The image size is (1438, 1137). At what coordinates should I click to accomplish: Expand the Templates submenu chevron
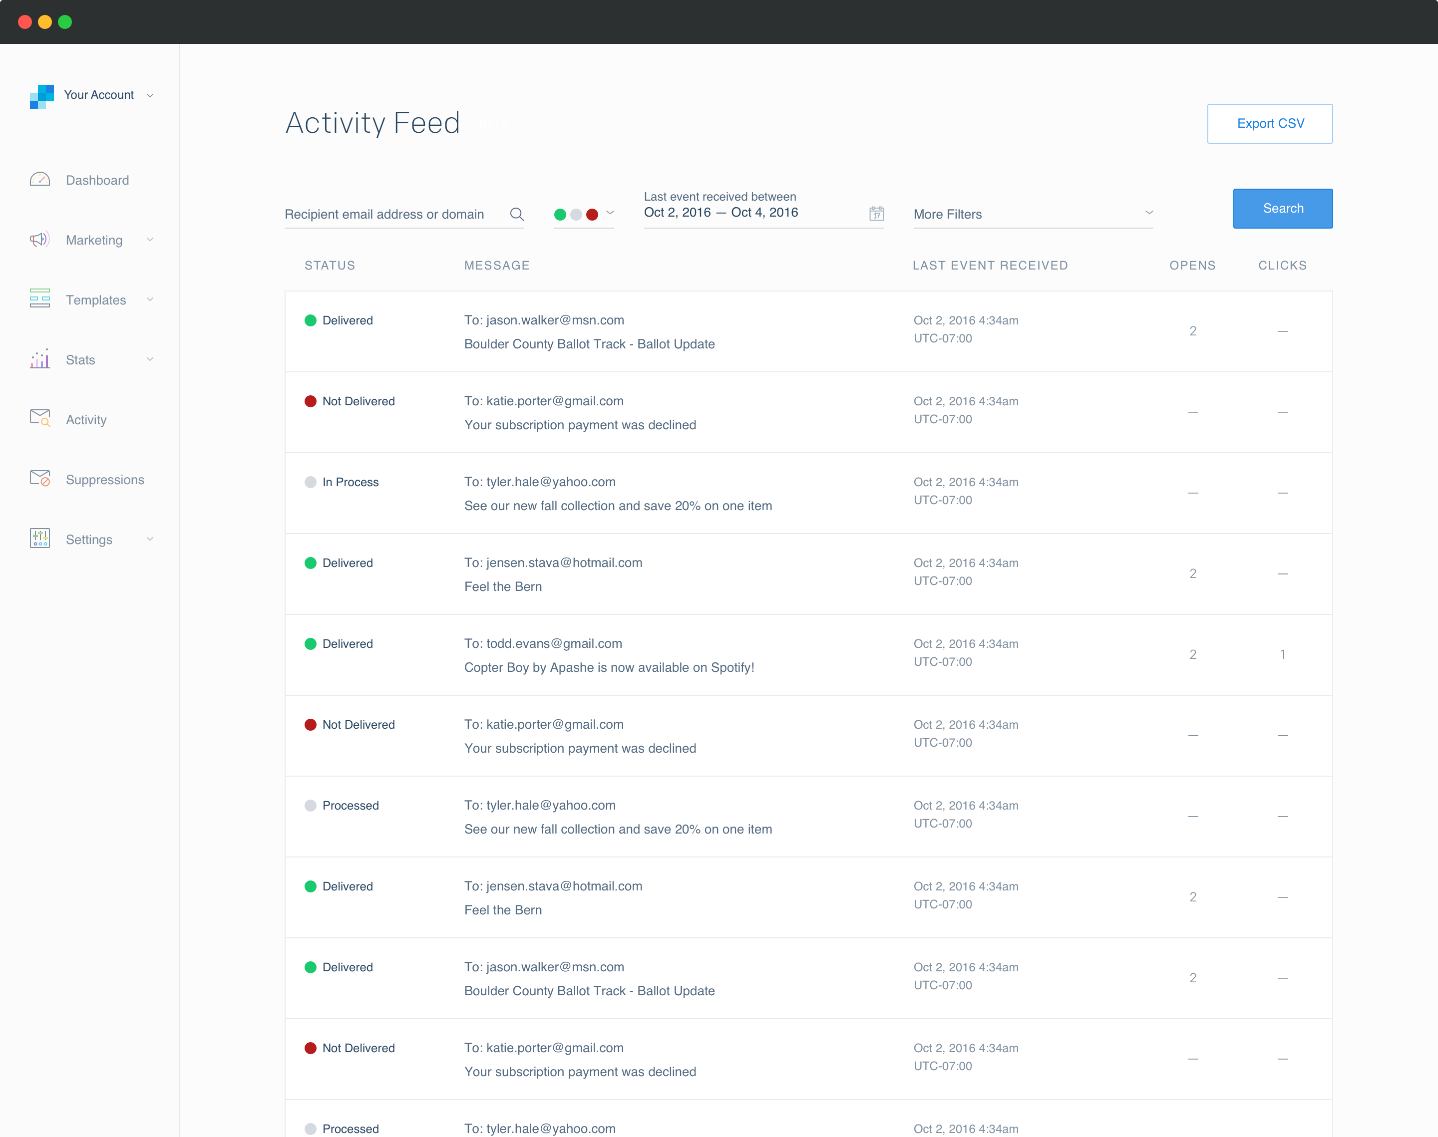click(150, 299)
